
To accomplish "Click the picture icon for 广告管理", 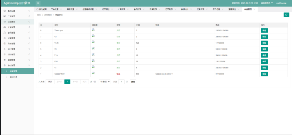I will 5,16.
